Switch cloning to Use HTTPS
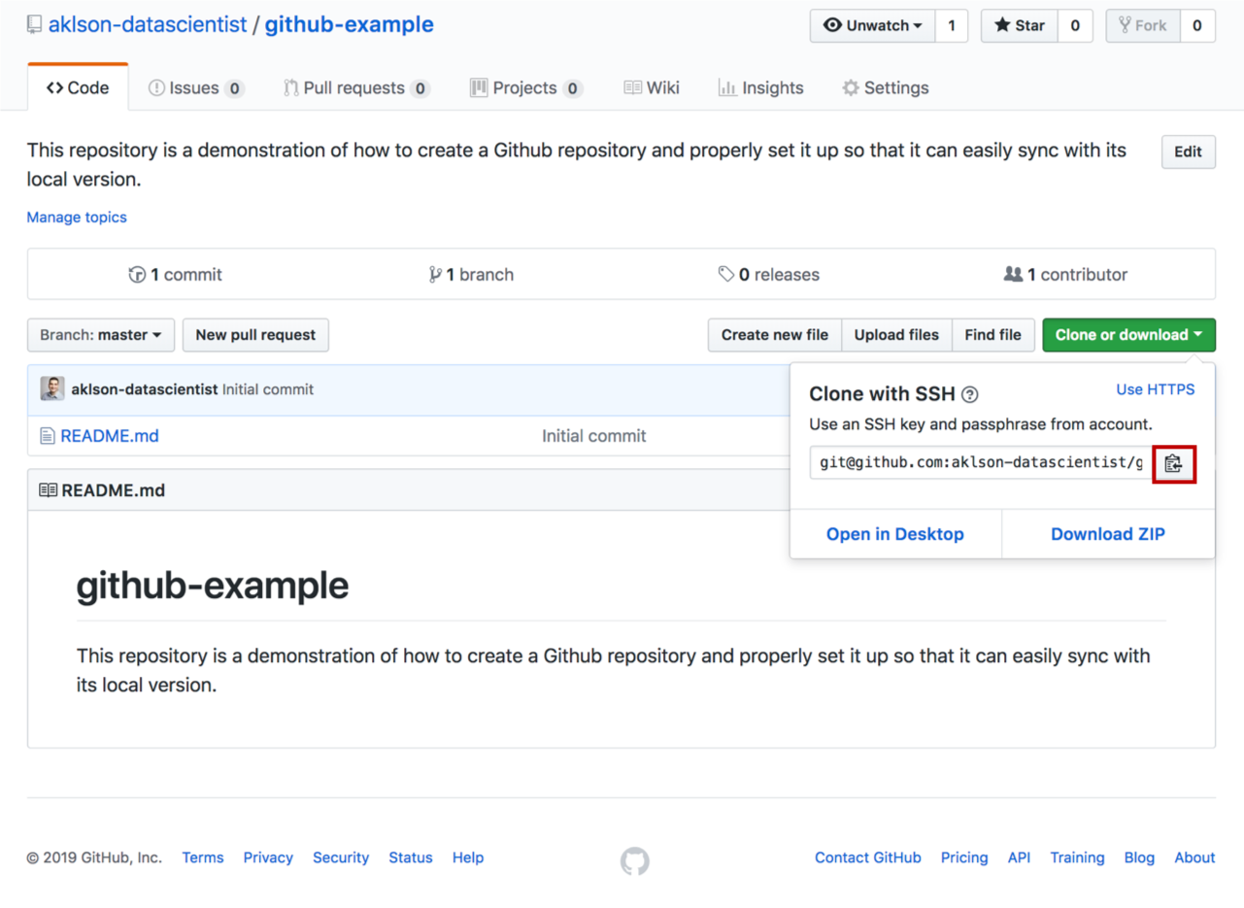The image size is (1244, 908). 1155,389
